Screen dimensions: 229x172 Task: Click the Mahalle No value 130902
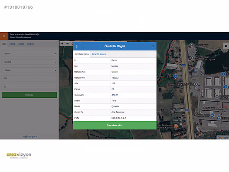[x=115, y=78]
